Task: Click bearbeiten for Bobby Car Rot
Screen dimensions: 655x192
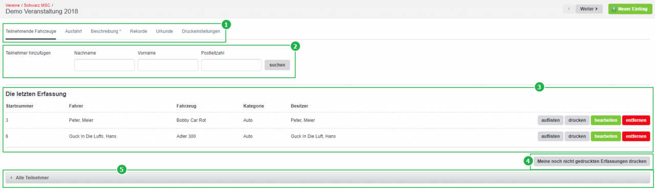Action: coord(606,120)
